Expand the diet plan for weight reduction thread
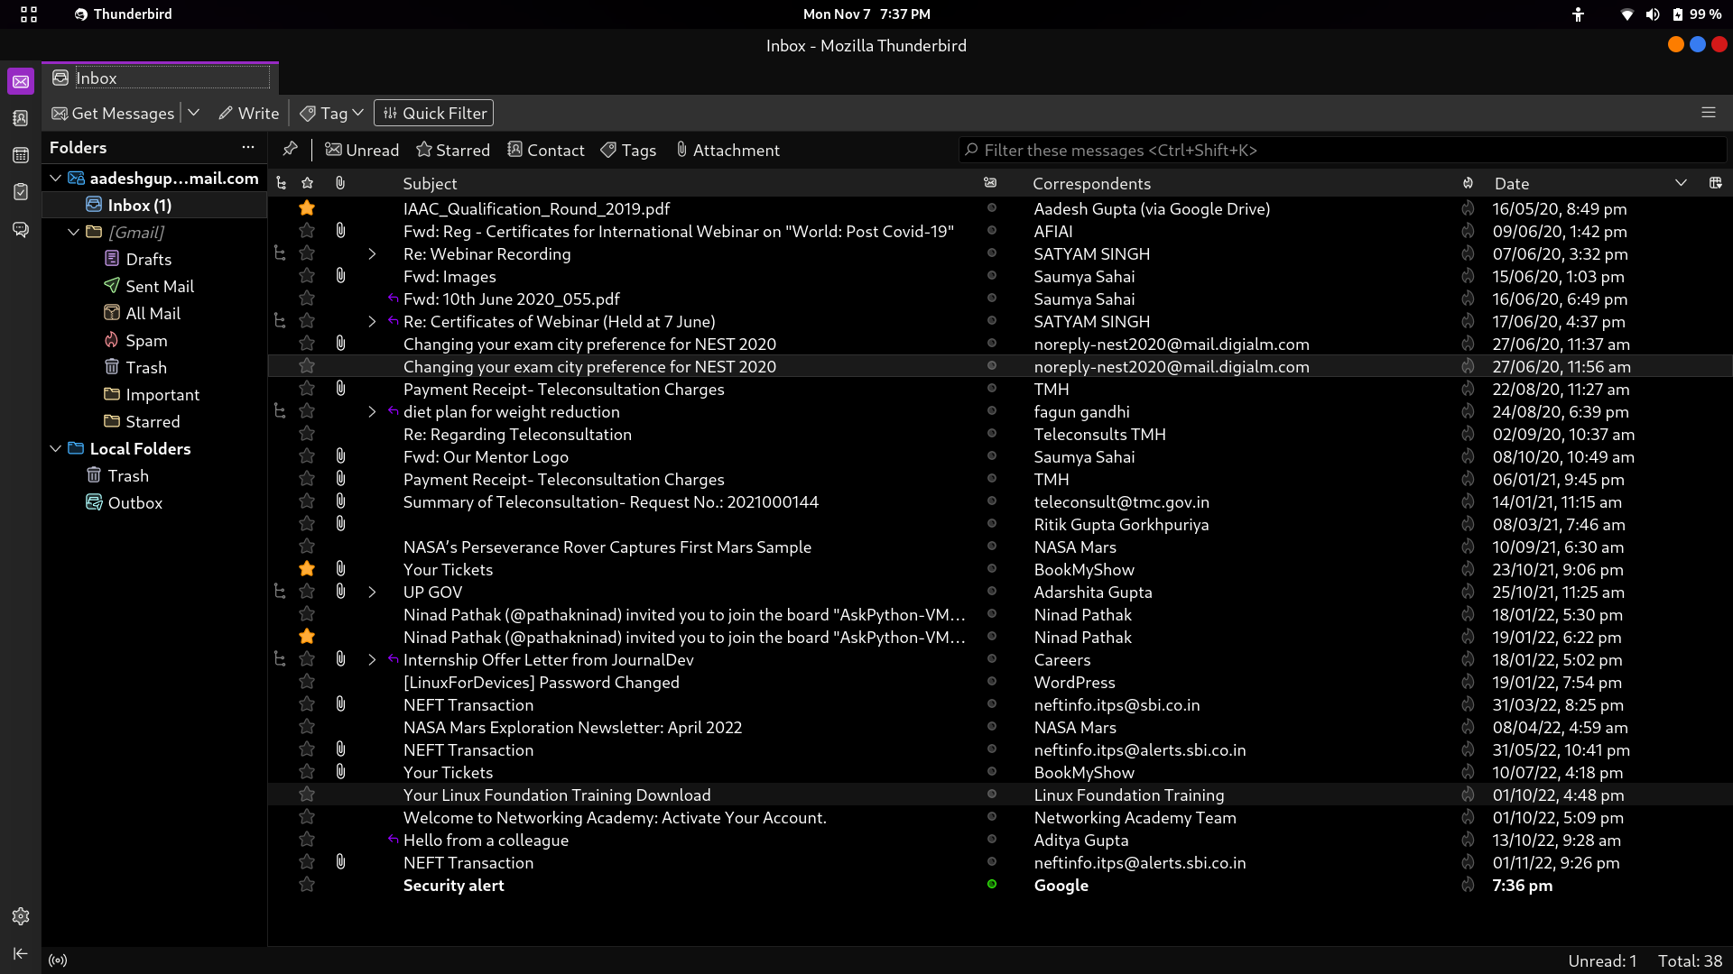The width and height of the screenshot is (1733, 974). [x=372, y=411]
